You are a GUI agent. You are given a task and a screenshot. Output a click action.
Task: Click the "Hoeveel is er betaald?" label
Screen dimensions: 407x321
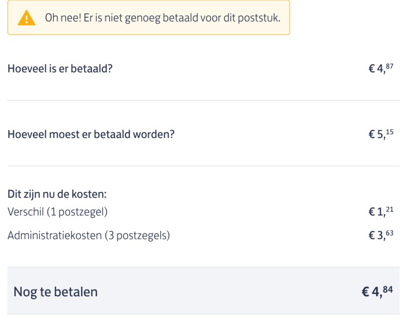[60, 69]
